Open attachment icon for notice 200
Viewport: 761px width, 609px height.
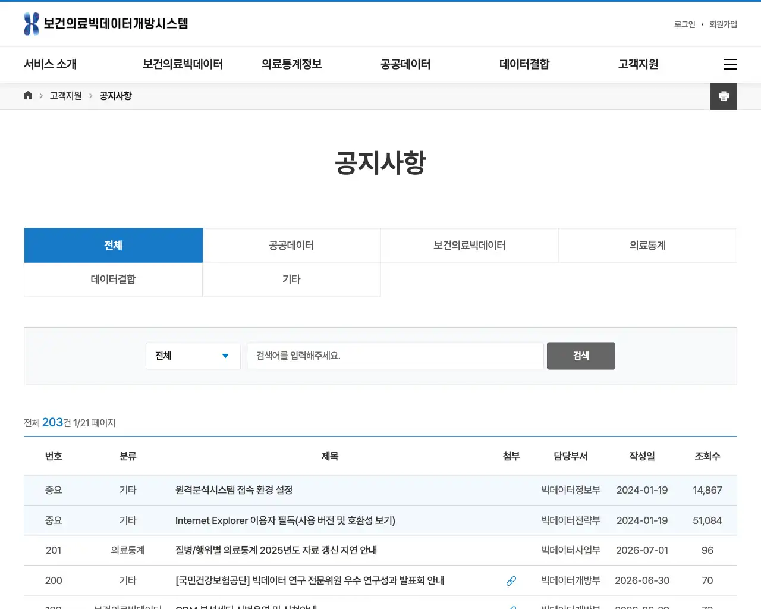(x=511, y=580)
